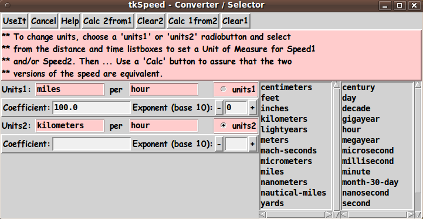Run Calc 2from1 conversion

pyautogui.click(x=107, y=20)
